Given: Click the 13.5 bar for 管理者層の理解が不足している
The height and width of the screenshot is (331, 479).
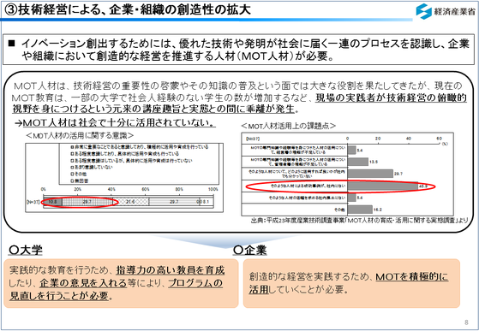Looking at the screenshot, I should coord(357,162).
